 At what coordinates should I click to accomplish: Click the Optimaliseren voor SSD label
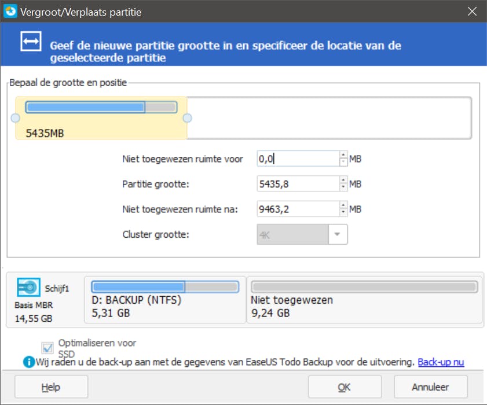point(97,348)
